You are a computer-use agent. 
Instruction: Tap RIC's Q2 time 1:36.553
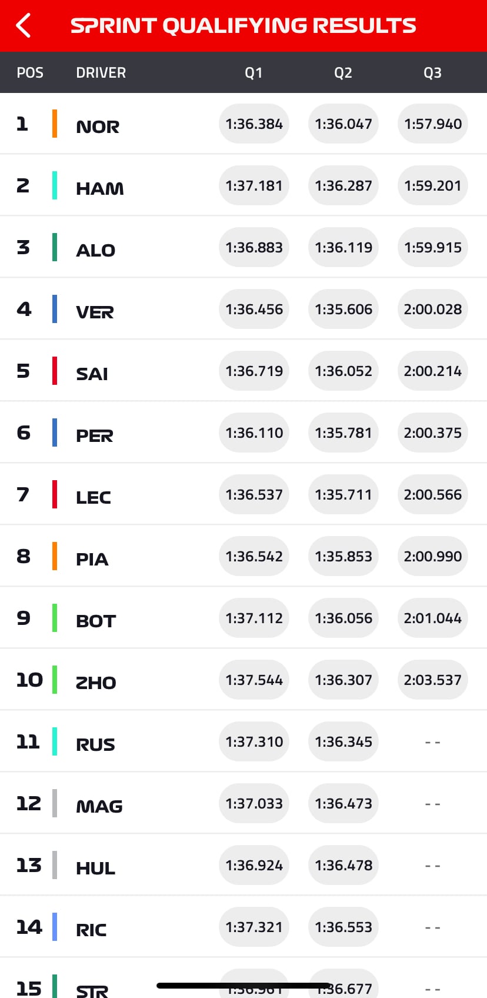tap(343, 927)
